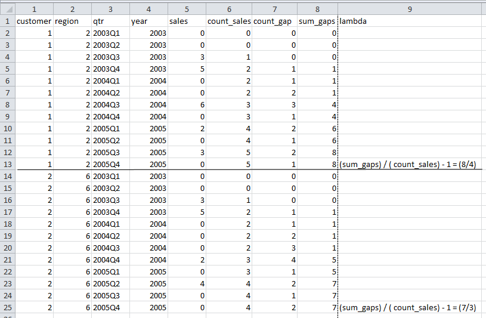Click the 'sum_gaps' header cell
Viewport: 486px width, 318px height.
coord(317,21)
